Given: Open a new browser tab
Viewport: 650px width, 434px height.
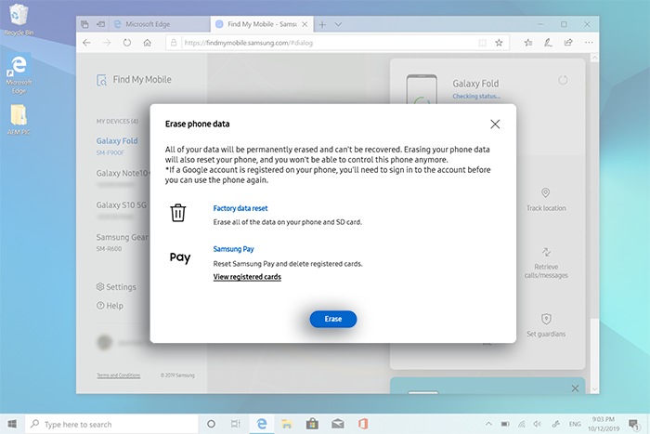Looking at the screenshot, I should click(322, 24).
